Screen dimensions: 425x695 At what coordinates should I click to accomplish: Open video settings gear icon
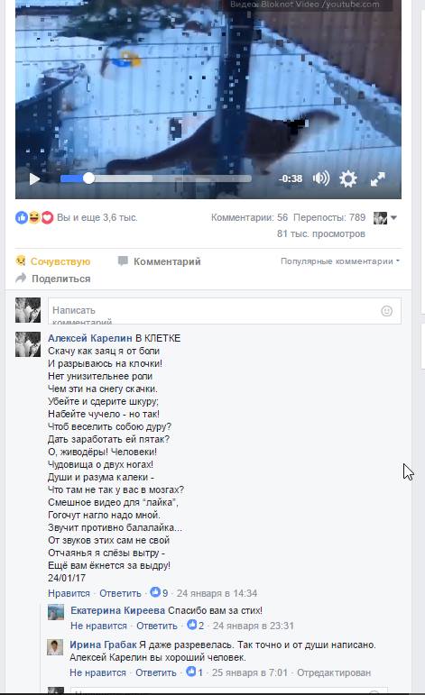(x=347, y=178)
